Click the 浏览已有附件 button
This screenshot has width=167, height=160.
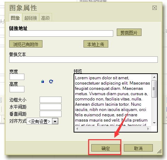[x=26, y=44]
